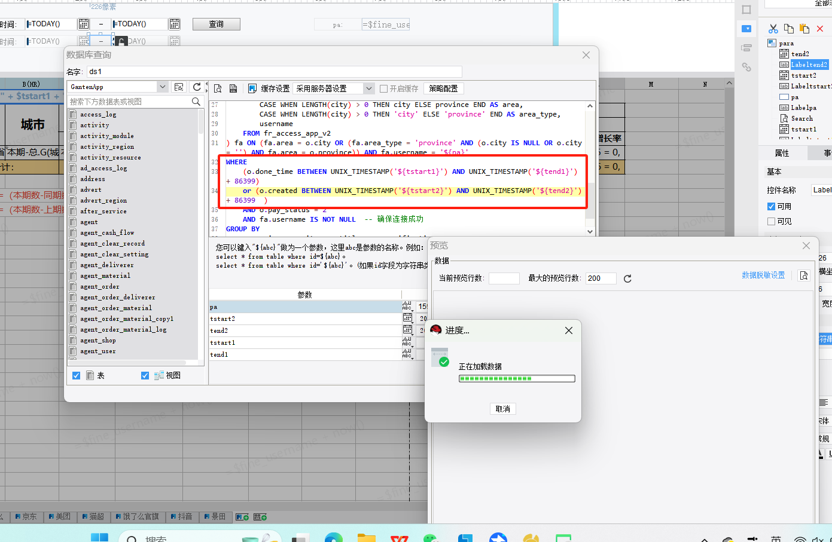
Task: Click the date type icon on tstart2 parameter row
Action: (407, 319)
